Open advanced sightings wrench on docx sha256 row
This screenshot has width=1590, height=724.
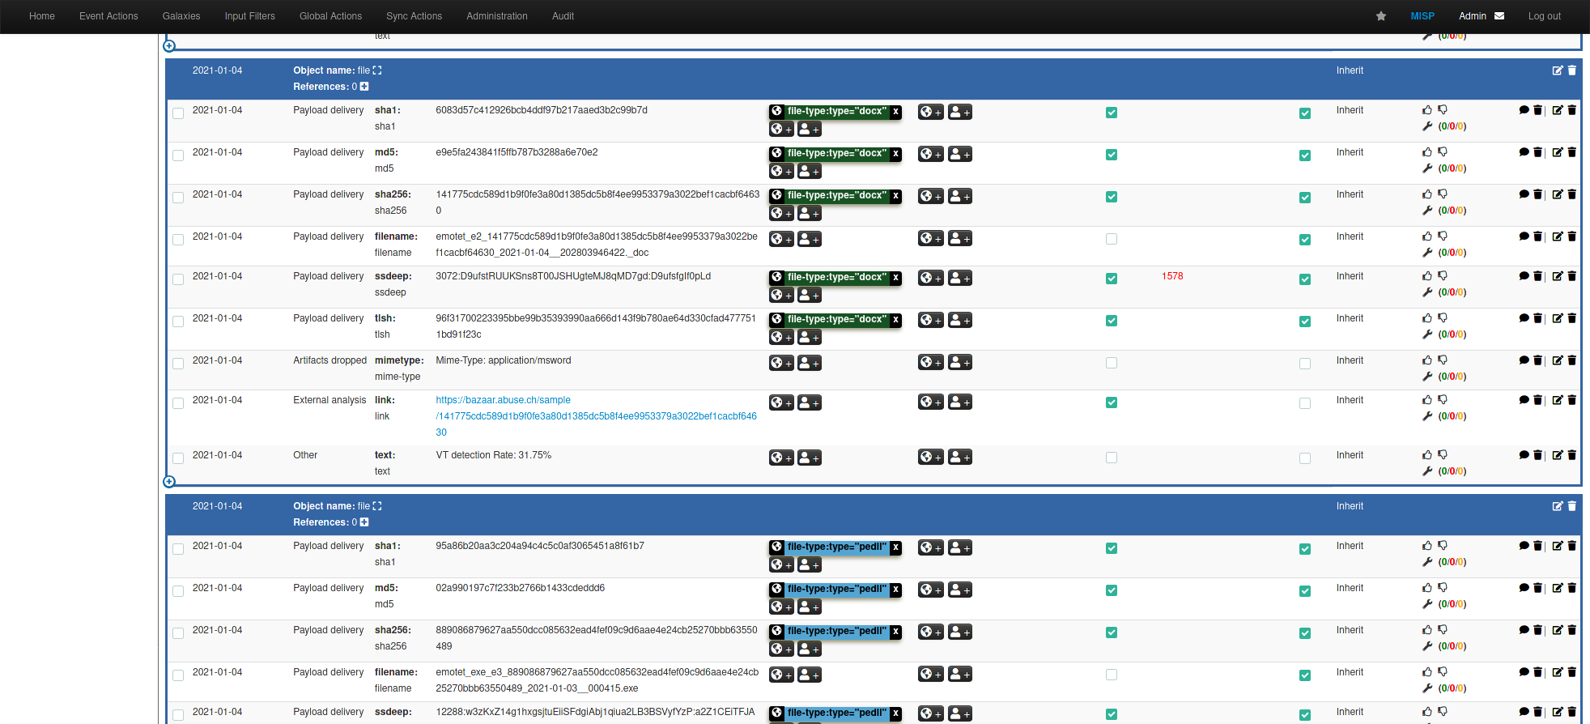1427,211
